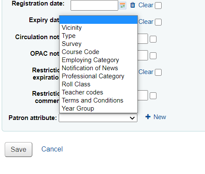Tick the Restriction comment checkbox
Viewport: 205px width, 174px height.
click(153, 96)
